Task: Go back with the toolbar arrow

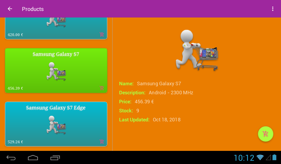Action: 10,9
